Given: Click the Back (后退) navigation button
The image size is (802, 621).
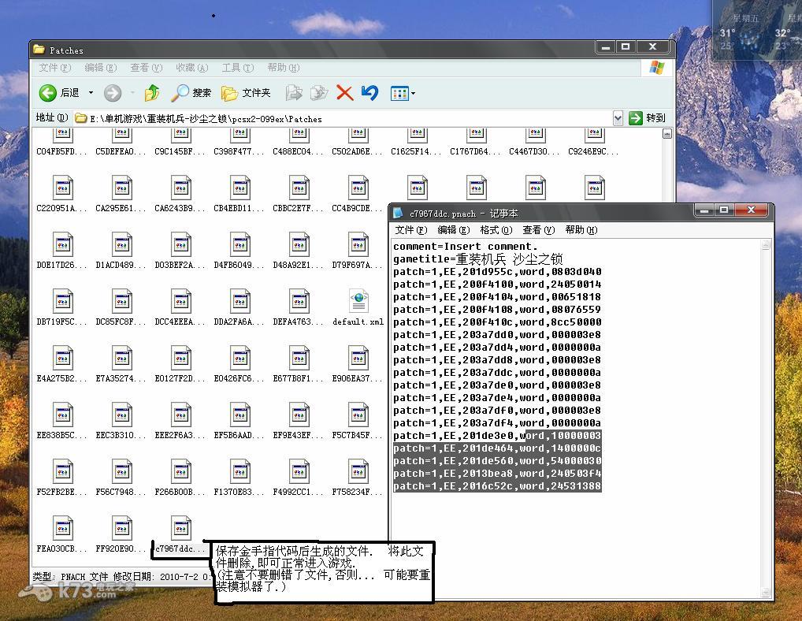Looking at the screenshot, I should [60, 93].
